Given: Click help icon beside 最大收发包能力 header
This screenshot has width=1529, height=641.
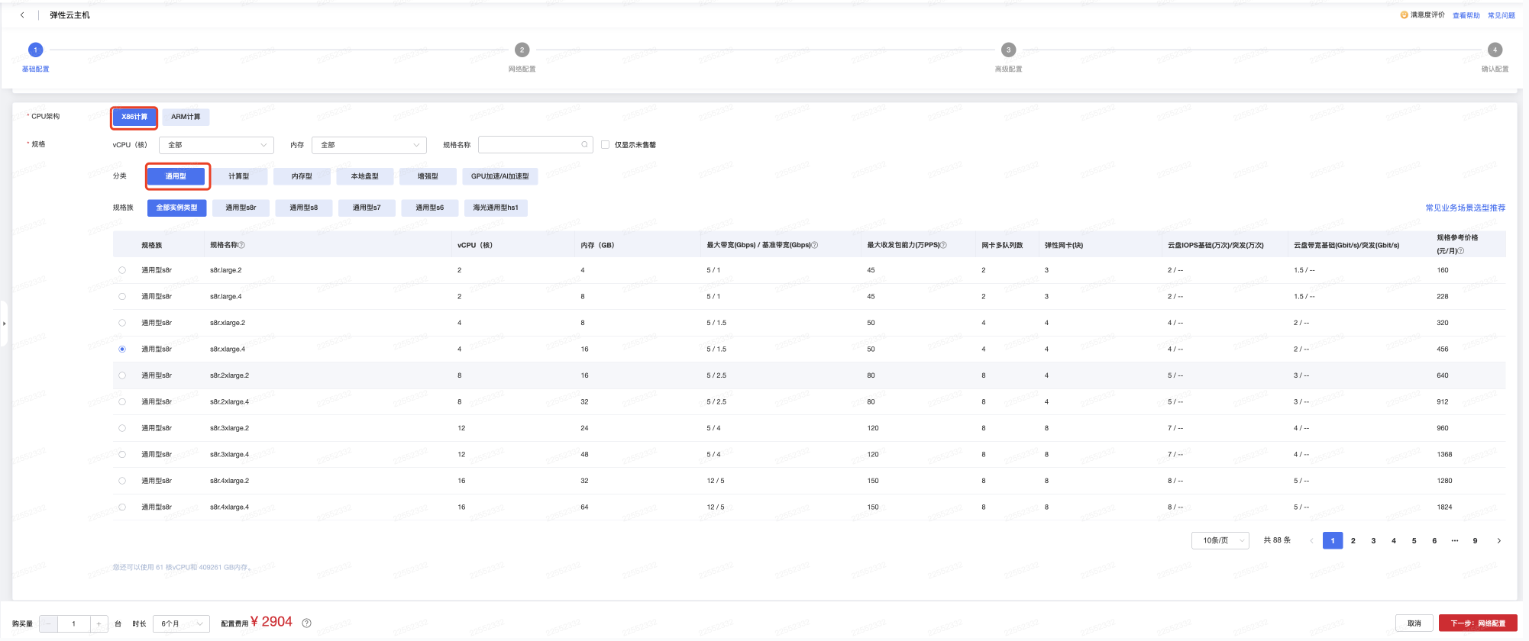Looking at the screenshot, I should (x=944, y=245).
